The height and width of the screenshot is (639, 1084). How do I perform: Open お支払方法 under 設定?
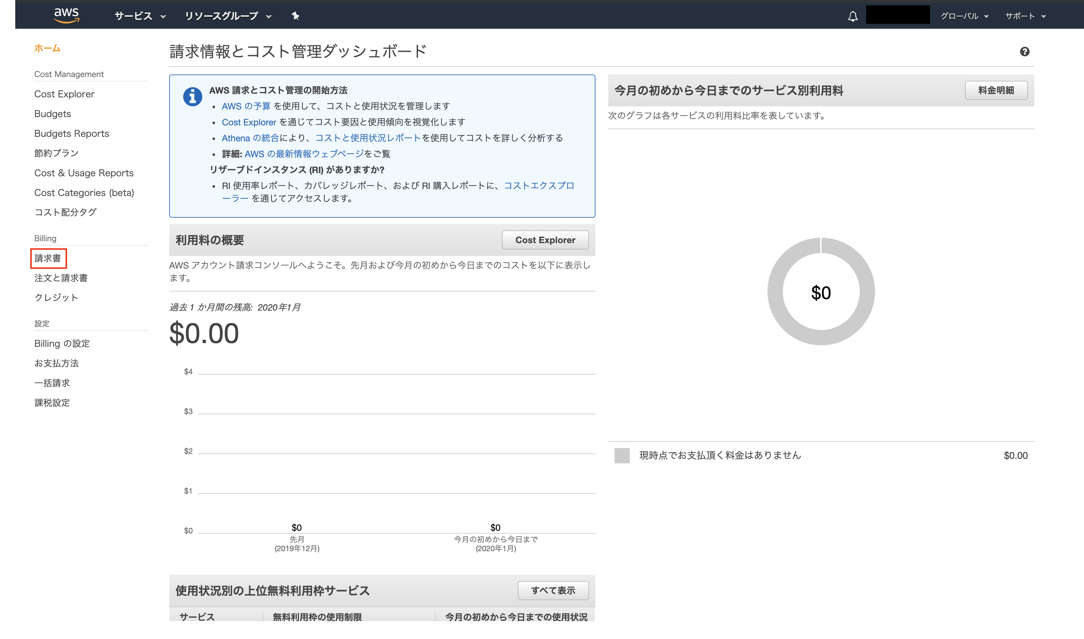coord(57,363)
